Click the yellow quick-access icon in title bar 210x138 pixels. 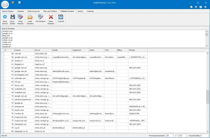coord(13,2)
